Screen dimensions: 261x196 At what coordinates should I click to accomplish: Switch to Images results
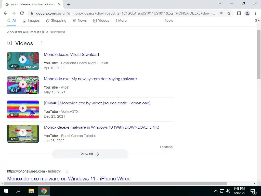[x=31, y=20]
